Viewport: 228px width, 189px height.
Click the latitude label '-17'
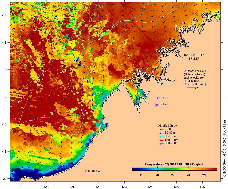(x=4, y=97)
